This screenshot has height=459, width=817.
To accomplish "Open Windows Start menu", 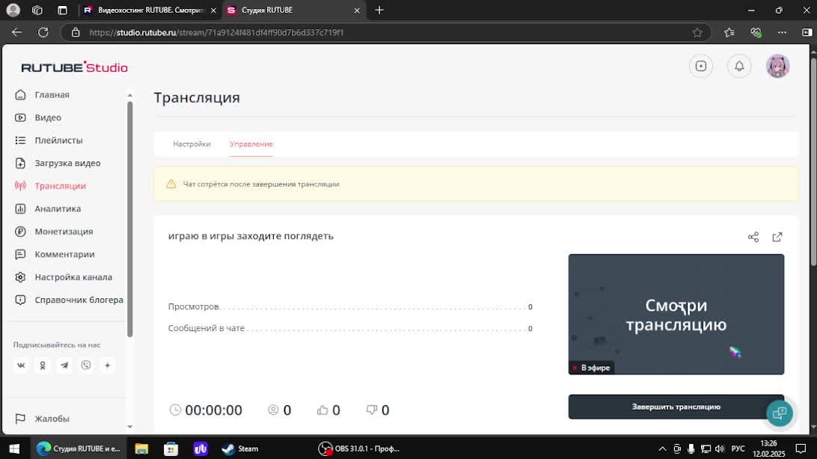I will [x=14, y=449].
